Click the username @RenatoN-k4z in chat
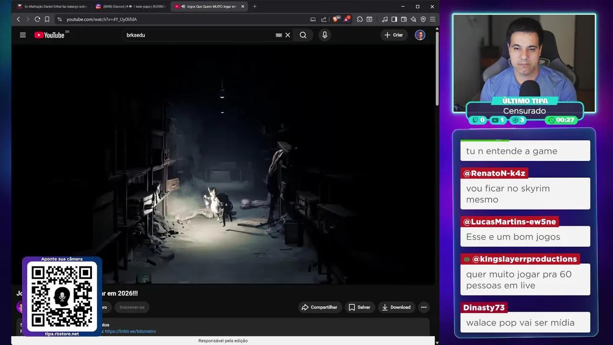 494,173
